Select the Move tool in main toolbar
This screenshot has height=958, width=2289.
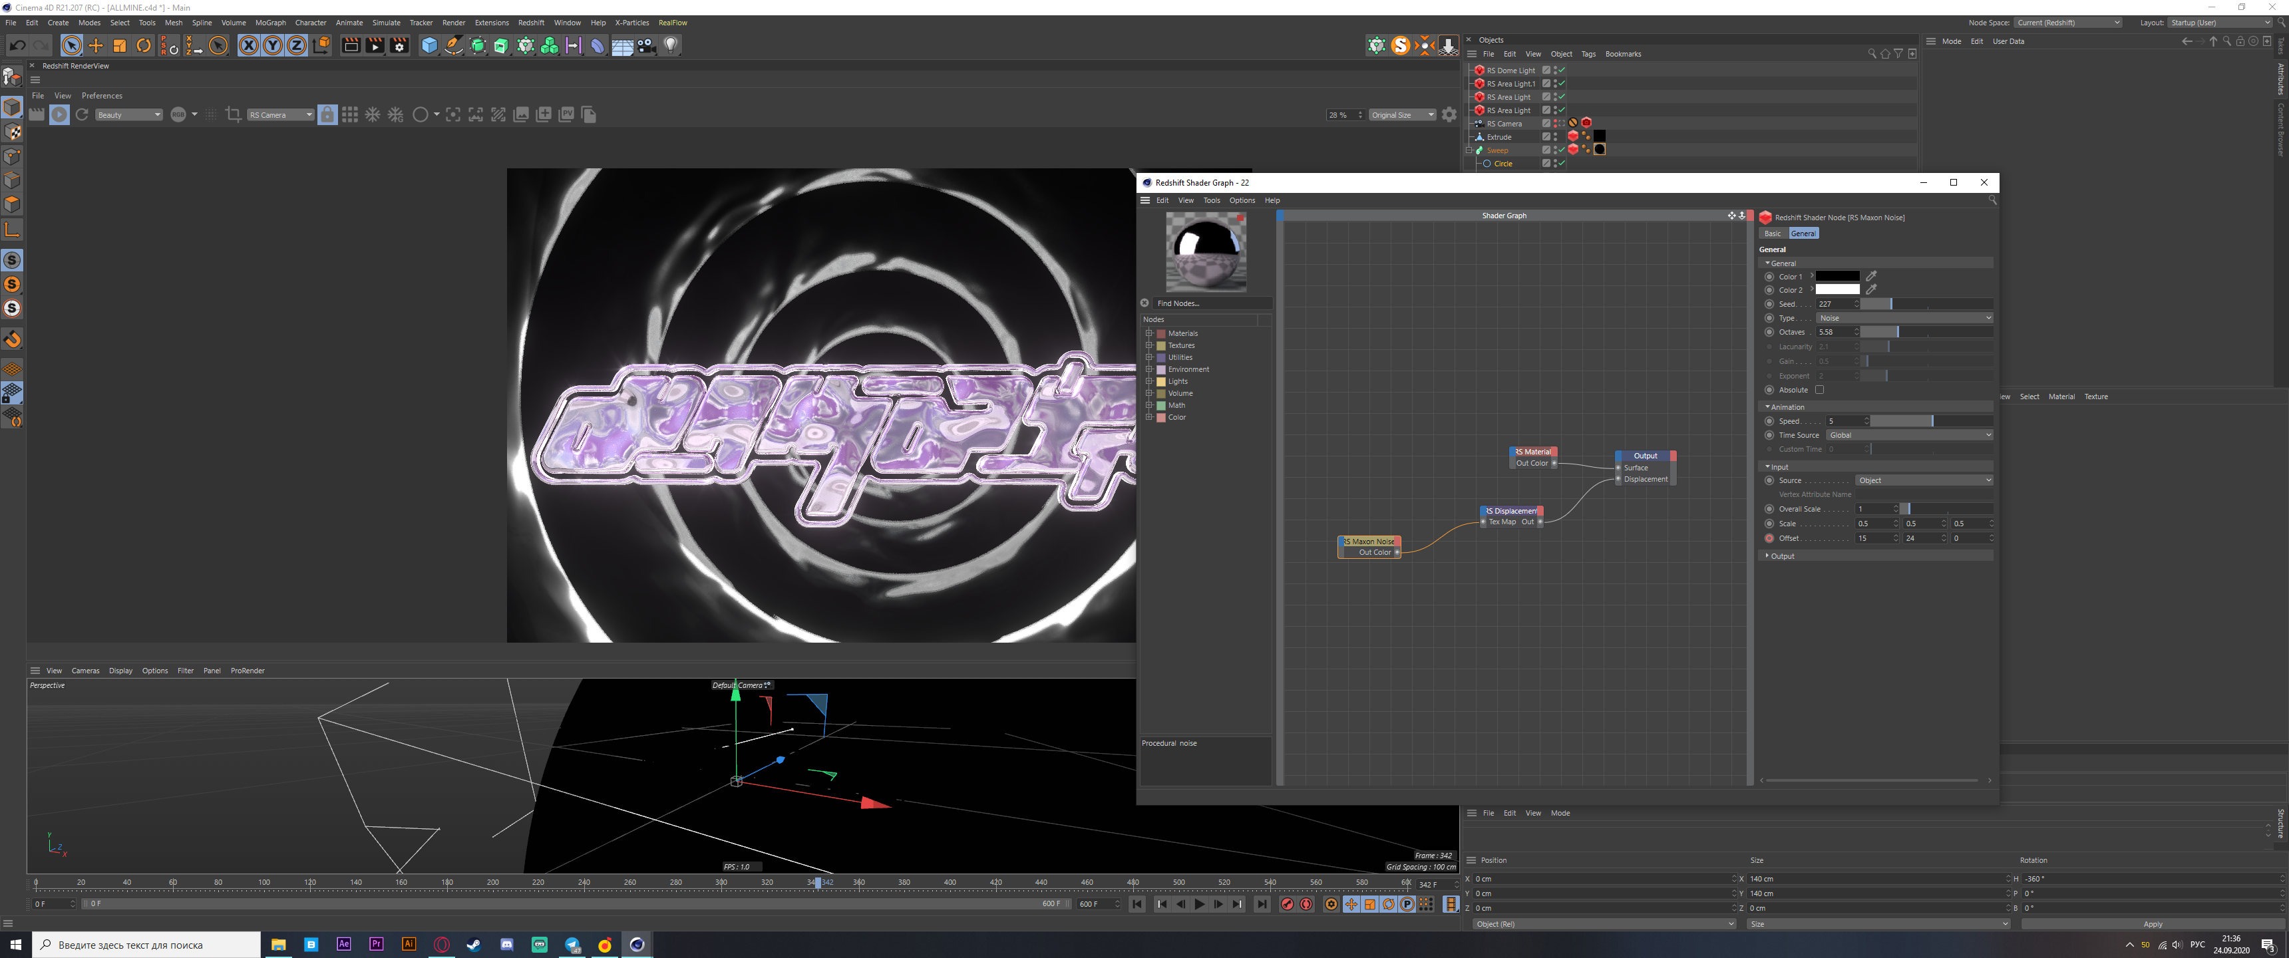(x=96, y=45)
